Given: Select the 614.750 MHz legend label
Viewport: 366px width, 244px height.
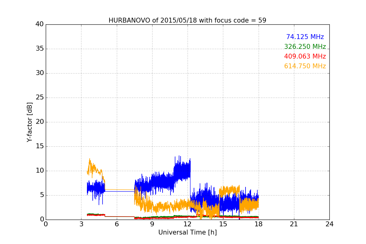Looking at the screenshot, I should [x=305, y=66].
